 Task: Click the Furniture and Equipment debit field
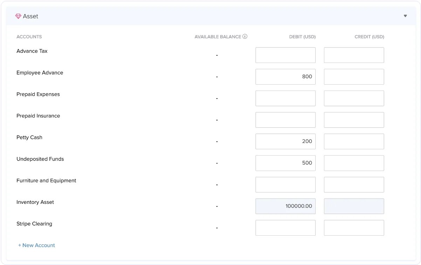(285, 185)
